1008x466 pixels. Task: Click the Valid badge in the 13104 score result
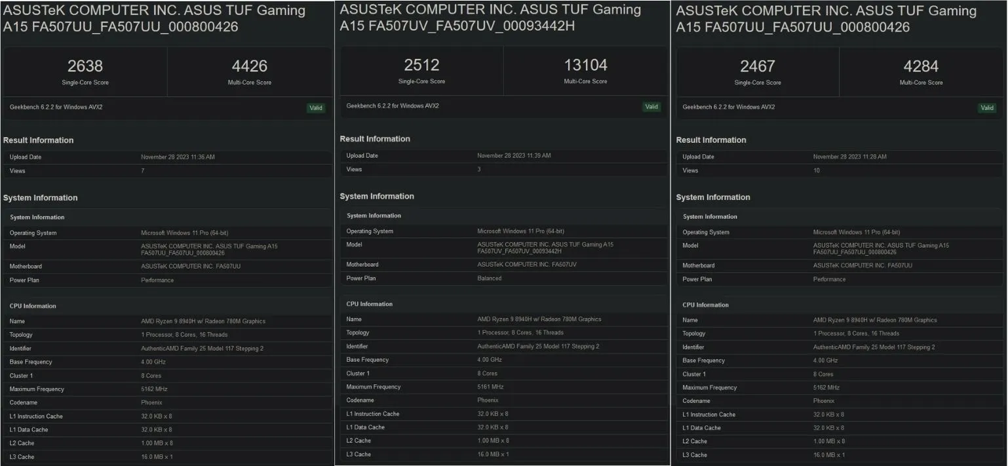[x=651, y=107]
